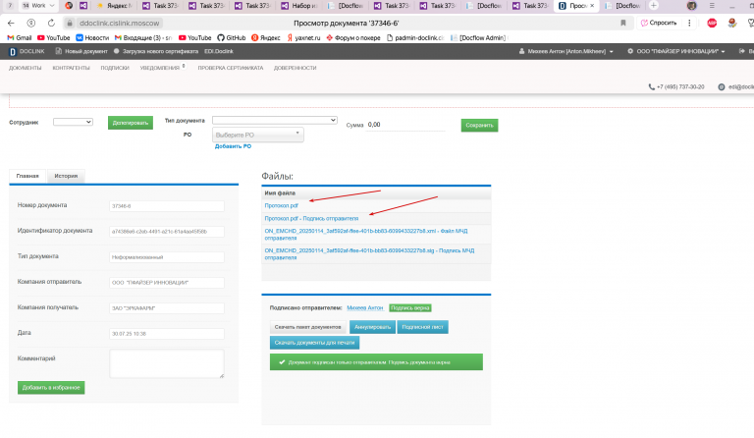Open the browser hamburger menu
This screenshot has height=438, width=754.
(x=712, y=6)
